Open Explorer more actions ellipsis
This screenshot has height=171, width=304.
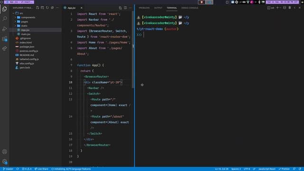[x=57, y=8]
